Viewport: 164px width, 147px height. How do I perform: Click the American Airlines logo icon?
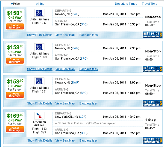39,116
